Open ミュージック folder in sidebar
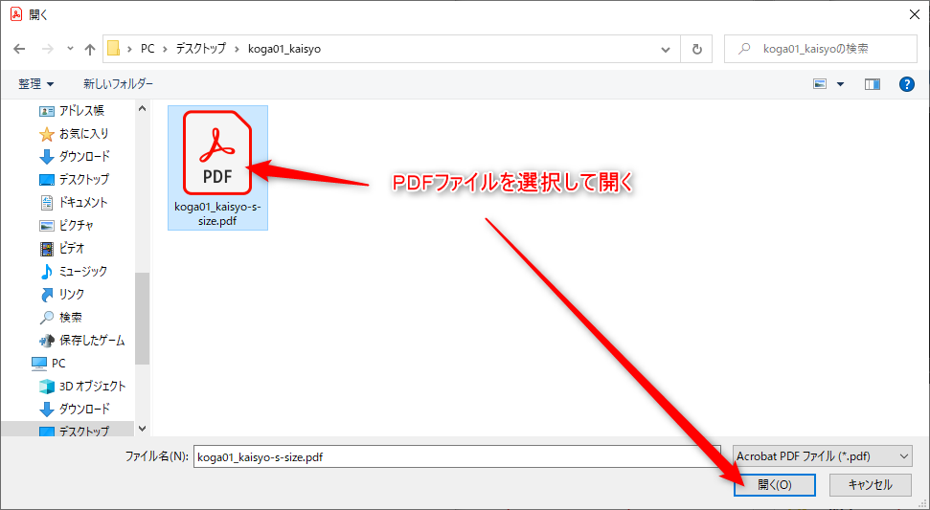Image resolution: width=930 pixels, height=510 pixels. point(73,272)
